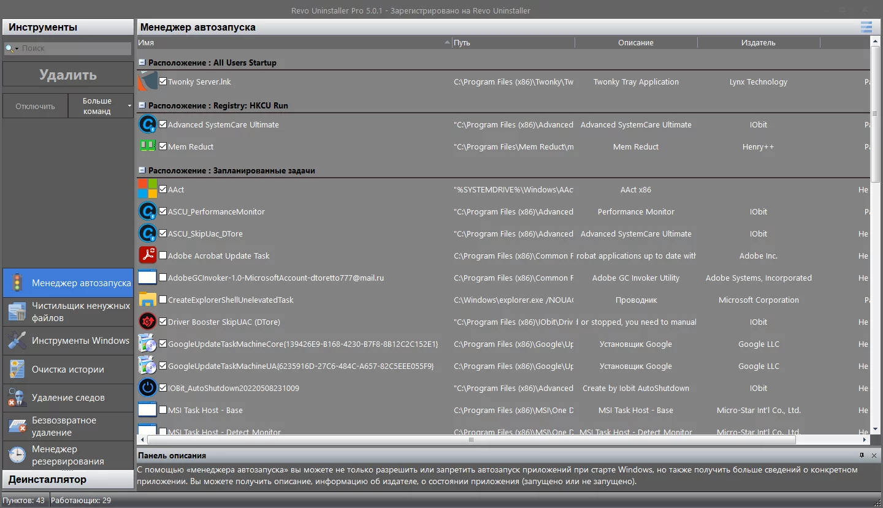The image size is (883, 508).
Task: Open the Больше команд dropdown arrow
Action: pyautogui.click(x=129, y=106)
